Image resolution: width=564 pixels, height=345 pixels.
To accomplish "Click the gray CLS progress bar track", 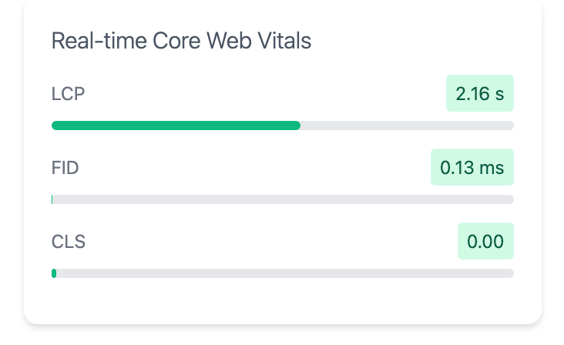I will point(283,273).
